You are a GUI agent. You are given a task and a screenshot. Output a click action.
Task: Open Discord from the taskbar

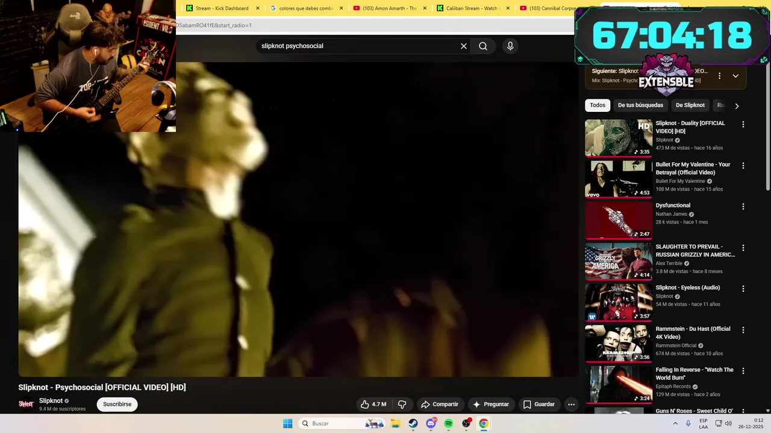(431, 423)
